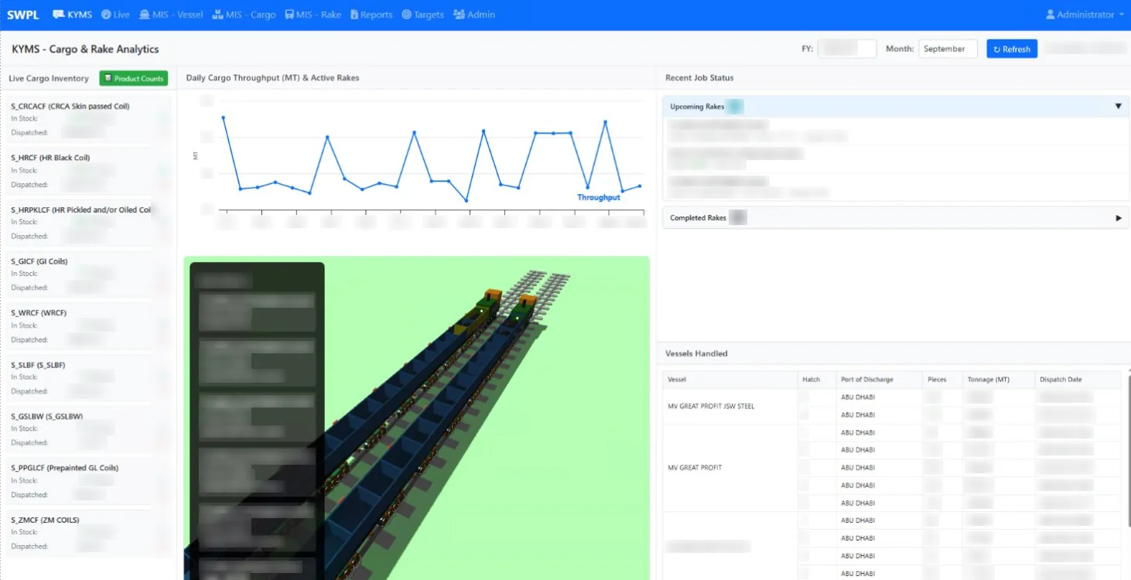Click the Recent Job Status panel title
Image resolution: width=1131 pixels, height=580 pixels.
point(699,78)
